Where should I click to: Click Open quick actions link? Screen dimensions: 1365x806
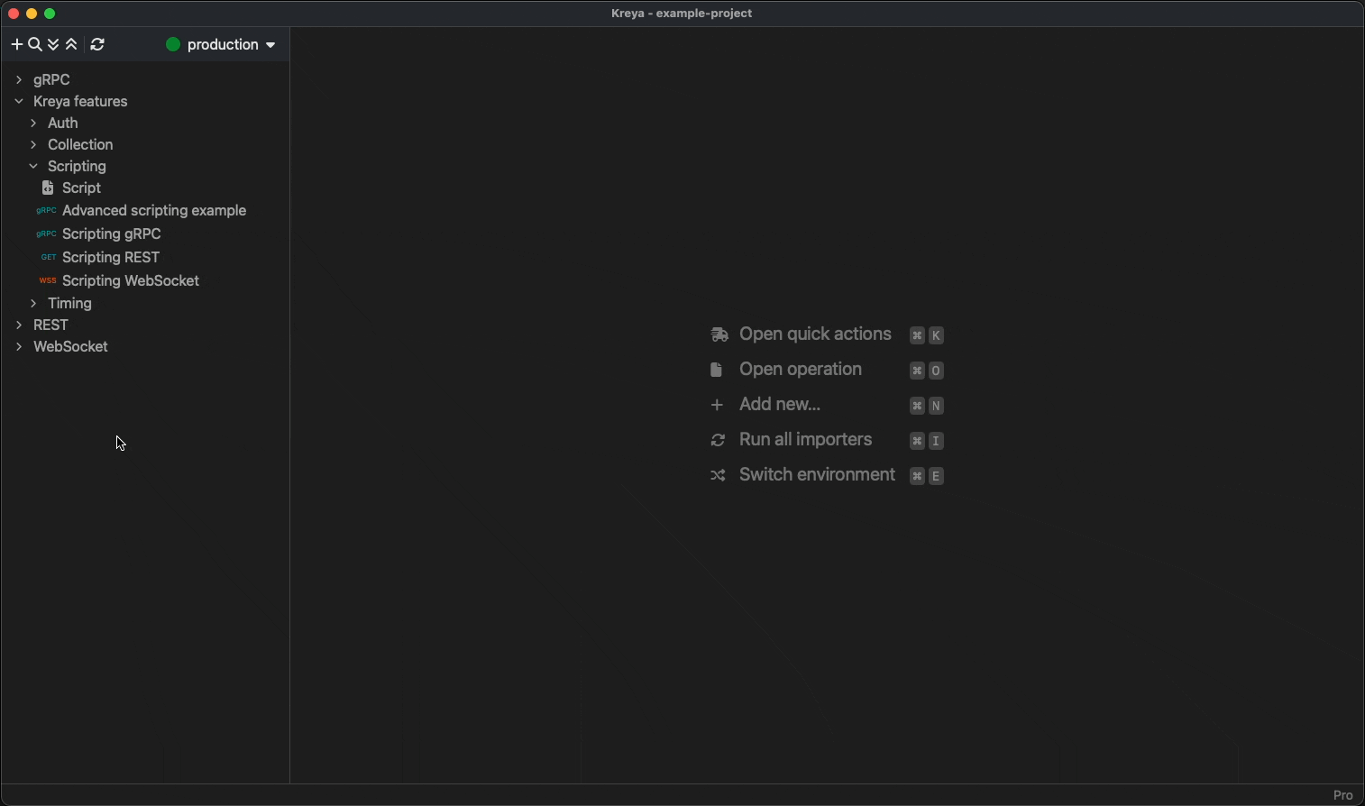click(x=815, y=334)
